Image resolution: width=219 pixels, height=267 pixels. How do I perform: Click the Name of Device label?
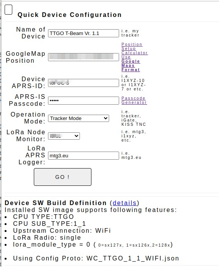[x=31, y=33]
